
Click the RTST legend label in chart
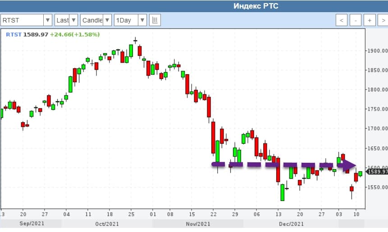point(13,34)
